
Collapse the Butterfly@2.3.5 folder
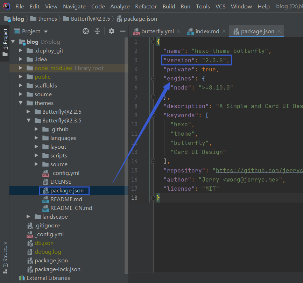coord(29,120)
